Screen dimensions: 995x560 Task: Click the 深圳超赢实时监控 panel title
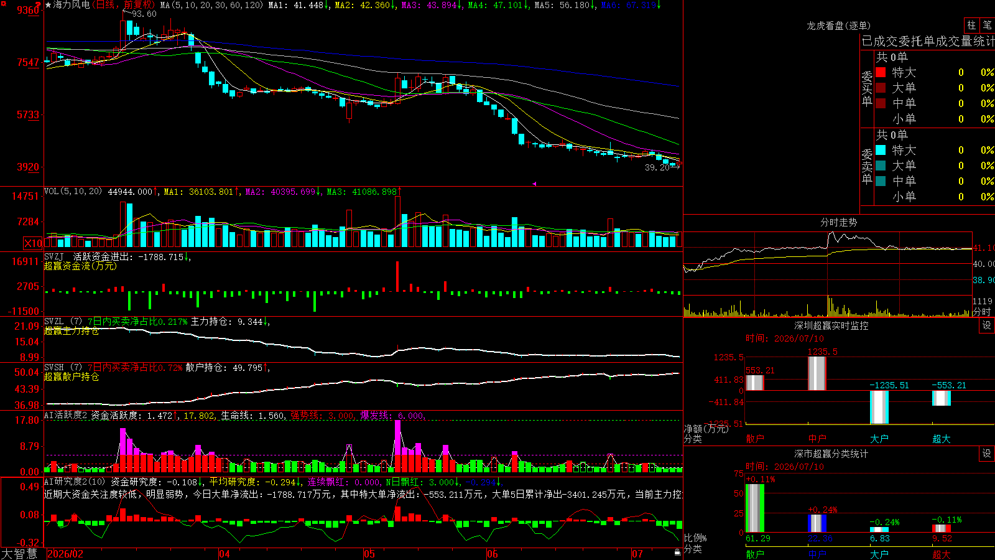click(x=831, y=325)
